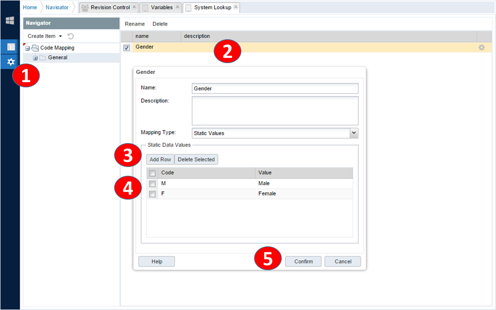The width and height of the screenshot is (496, 310).
Task: Open the list panel icon in sidebar
Action: [x=11, y=47]
